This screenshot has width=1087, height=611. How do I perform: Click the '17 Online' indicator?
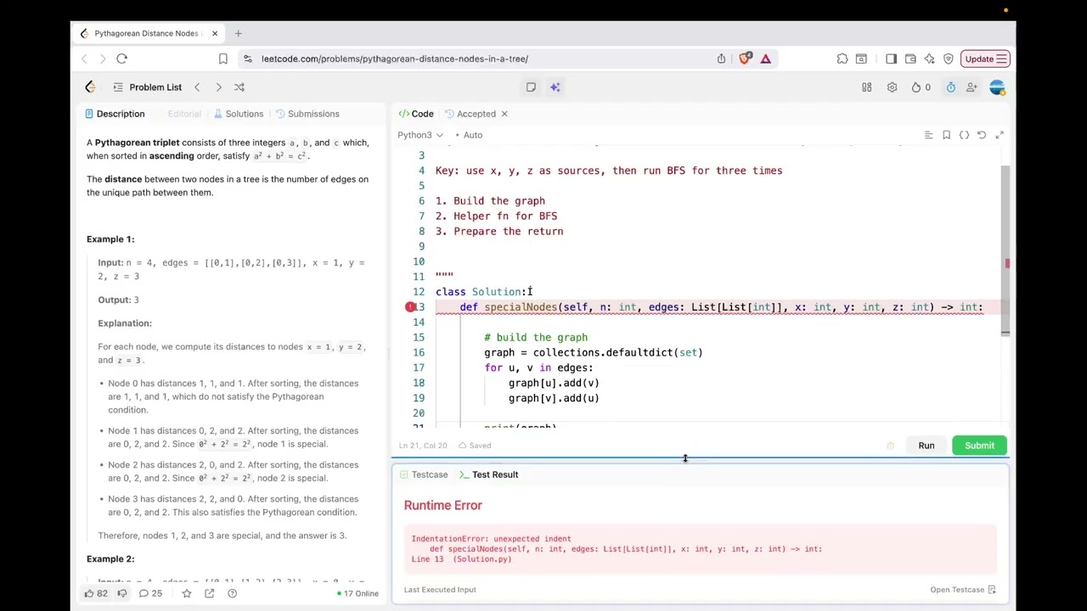[x=358, y=593]
